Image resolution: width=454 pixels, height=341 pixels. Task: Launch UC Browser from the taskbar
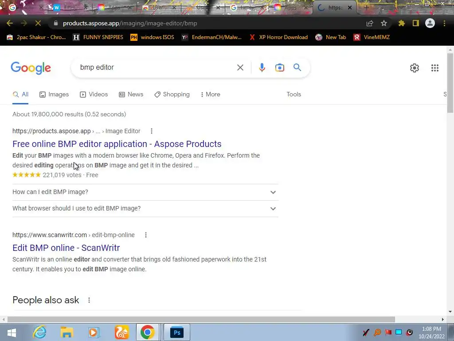(121, 332)
